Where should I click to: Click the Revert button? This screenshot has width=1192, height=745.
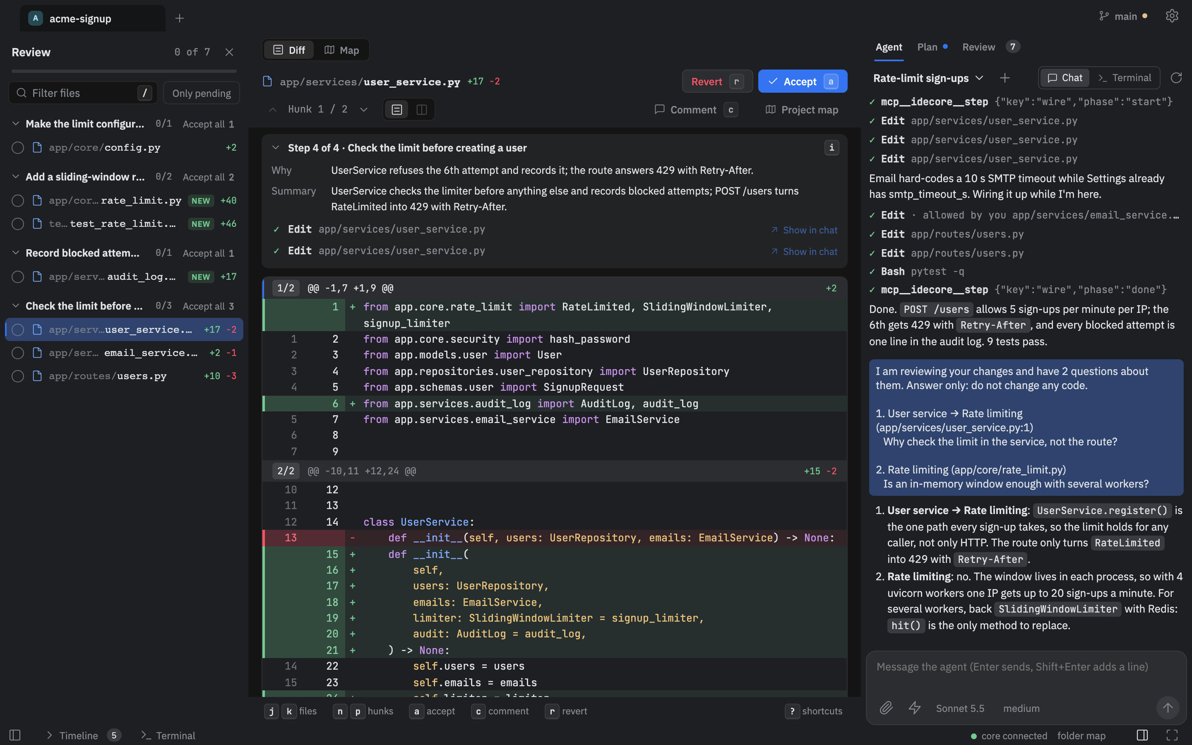tap(717, 81)
